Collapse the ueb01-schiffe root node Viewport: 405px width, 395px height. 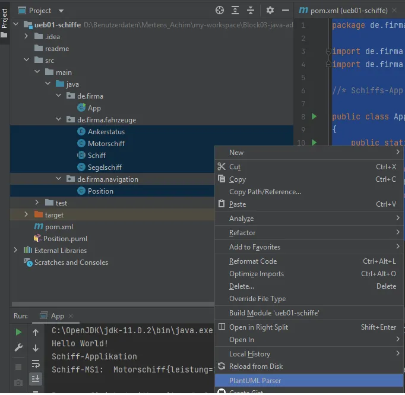pyautogui.click(x=16, y=24)
